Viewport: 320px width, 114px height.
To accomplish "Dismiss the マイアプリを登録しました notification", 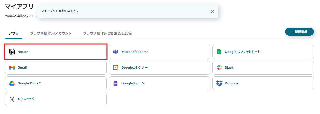I will (x=213, y=11).
